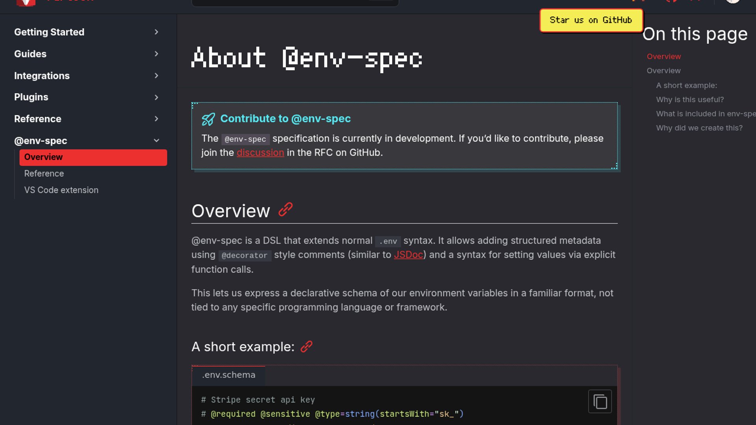Click anchor link icon beside 'A short example'
Viewport: 756px width, 425px height.
point(306,347)
